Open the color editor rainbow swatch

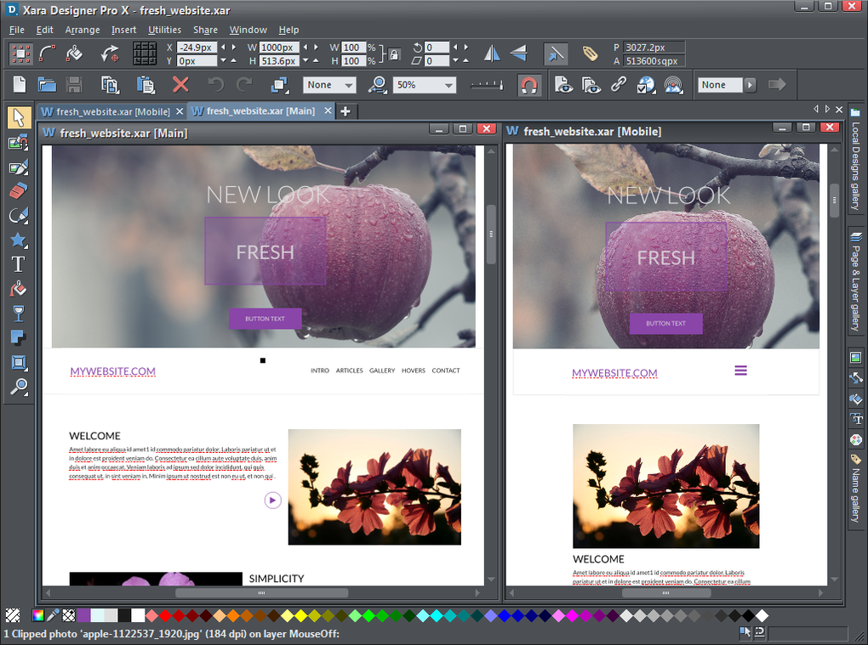38,615
